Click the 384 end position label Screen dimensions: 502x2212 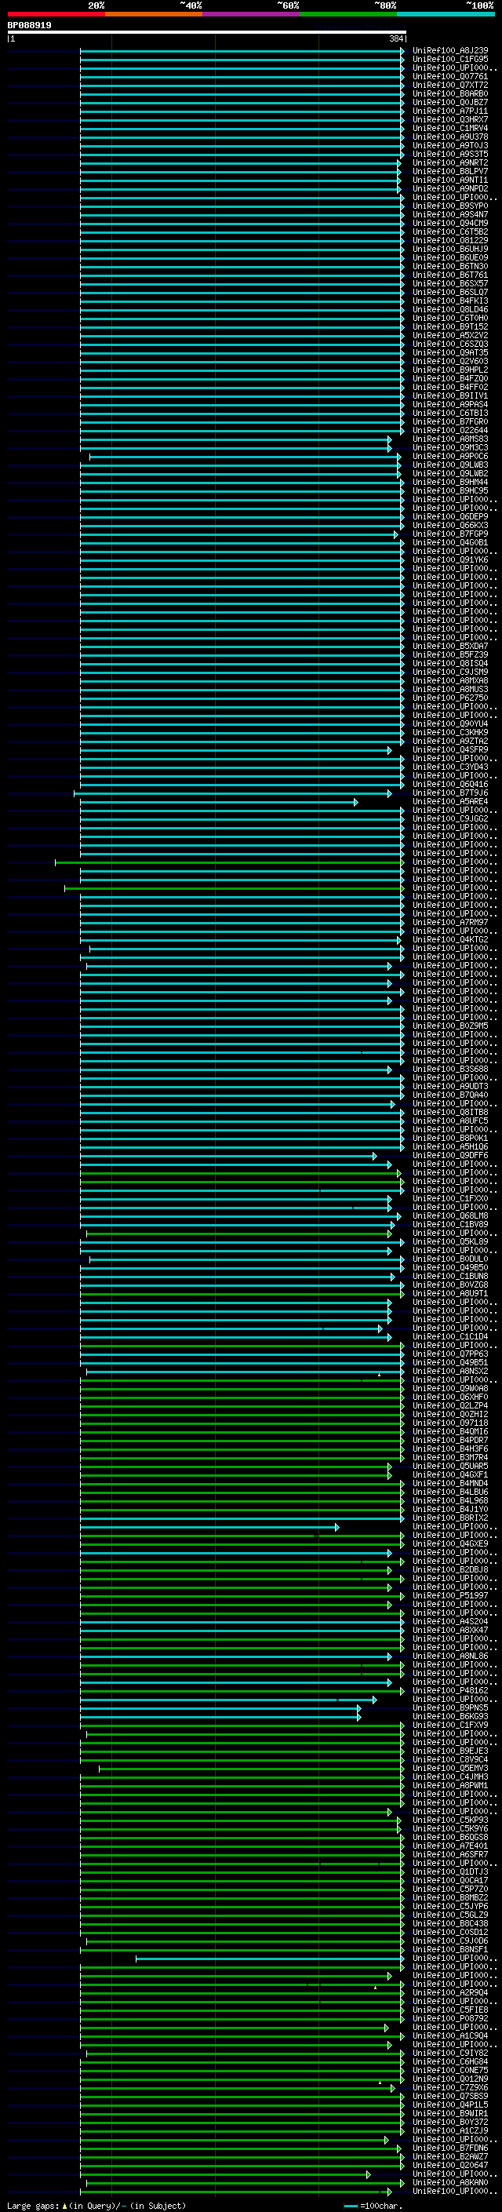(x=395, y=39)
